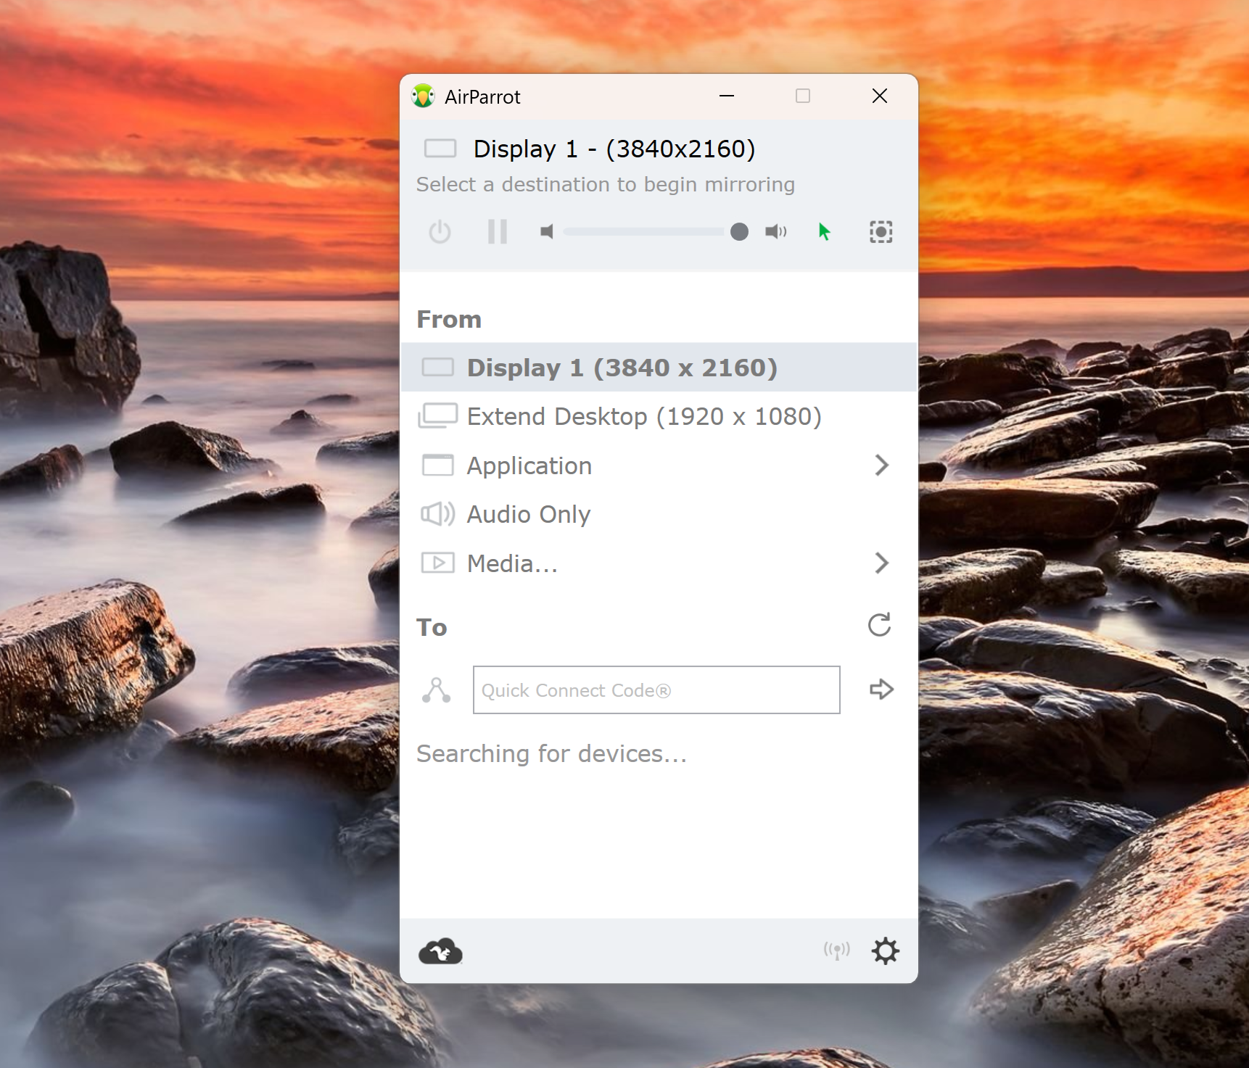Open the squirrel cloud icon at the bottom
Image resolution: width=1249 pixels, height=1068 pixels.
pos(440,951)
